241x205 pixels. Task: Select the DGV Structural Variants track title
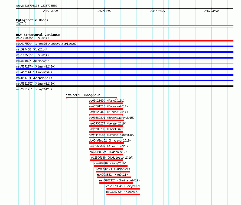38,35
